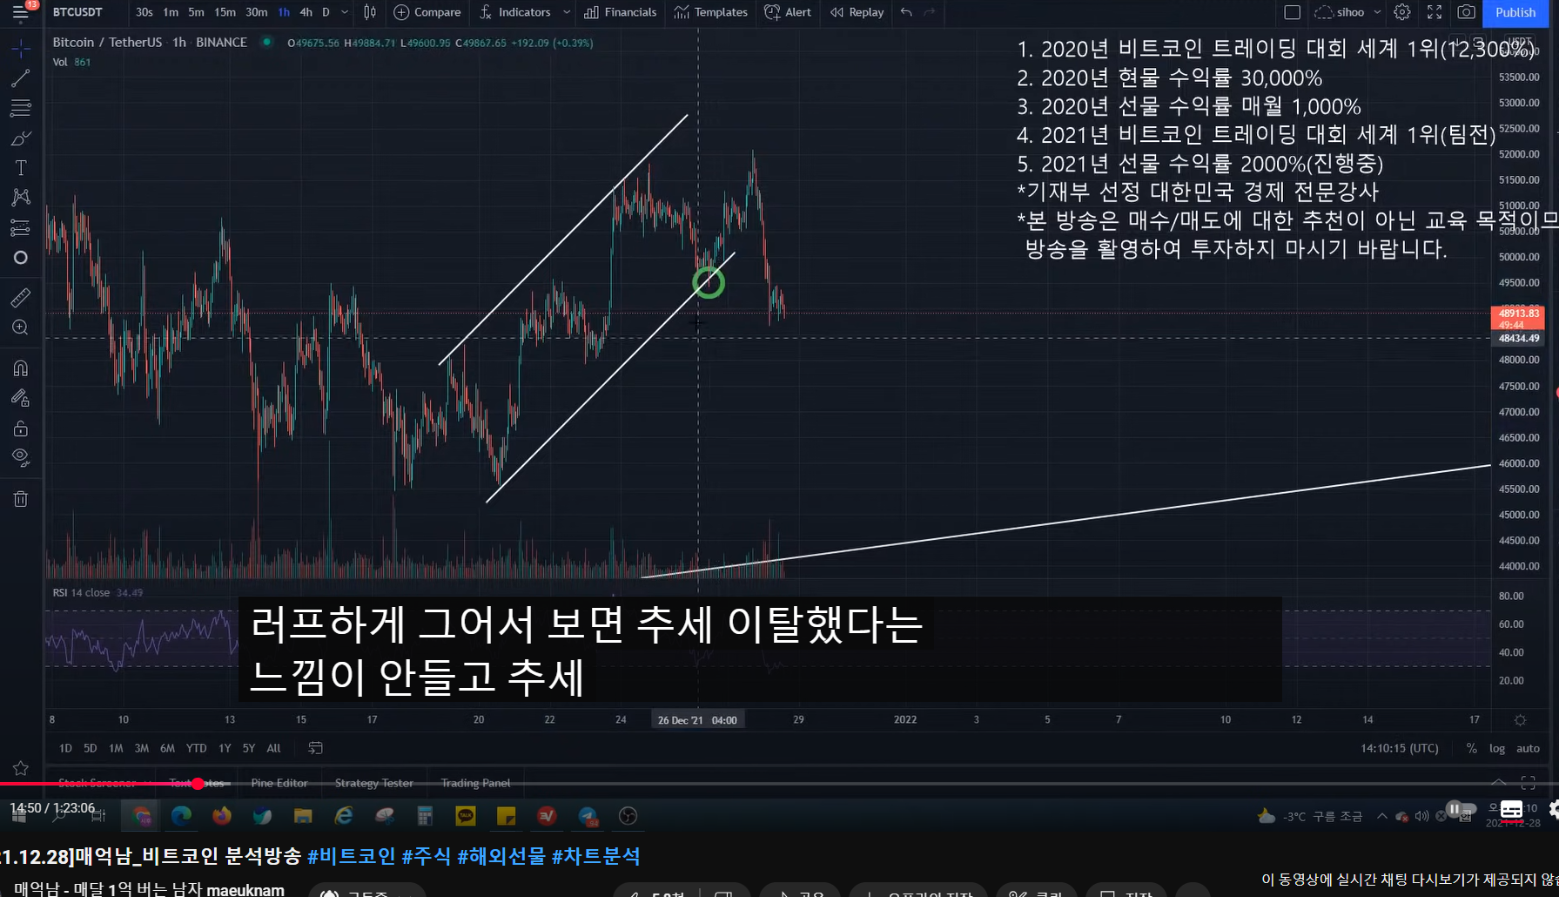Screen dimensions: 1559x897
Task: Toggle log scale
Action: tap(1497, 748)
